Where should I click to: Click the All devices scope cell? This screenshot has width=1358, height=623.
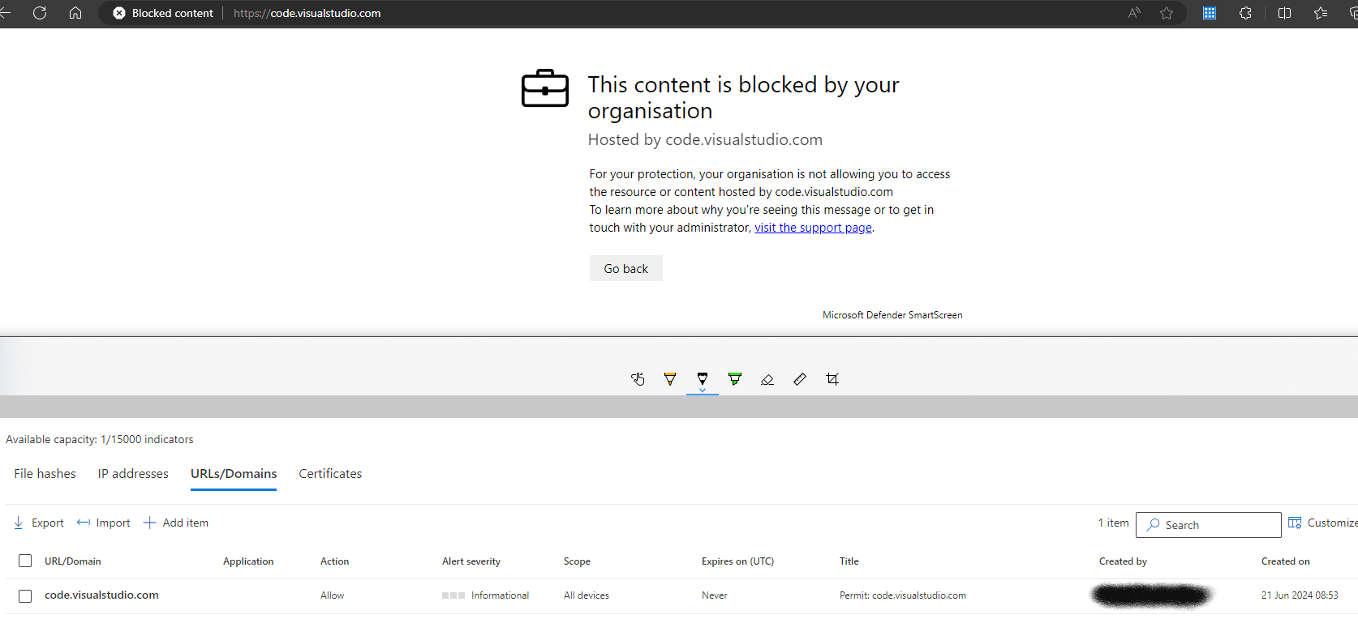pyautogui.click(x=587, y=595)
